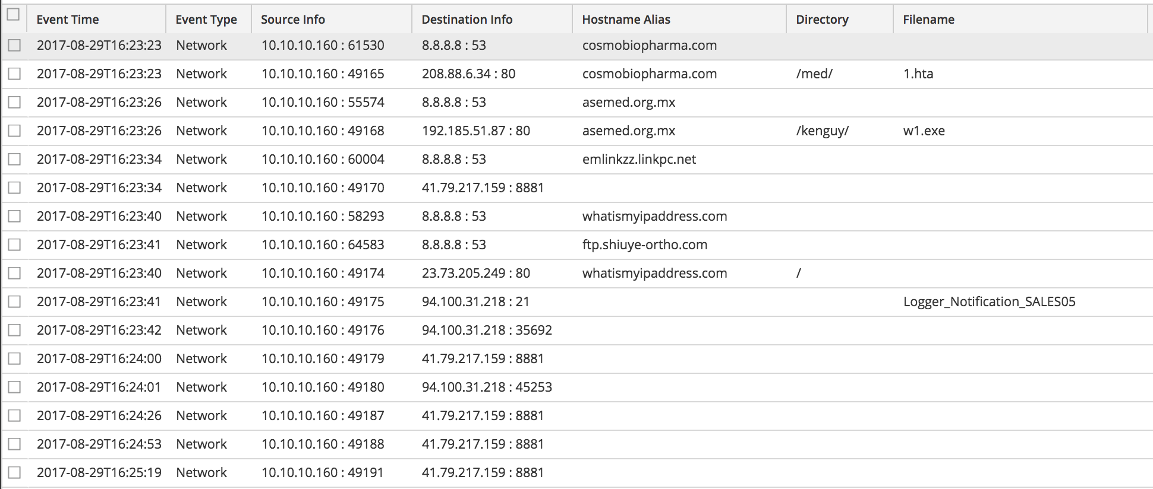Sort by Event Type column header
The image size is (1153, 489).
click(x=206, y=20)
